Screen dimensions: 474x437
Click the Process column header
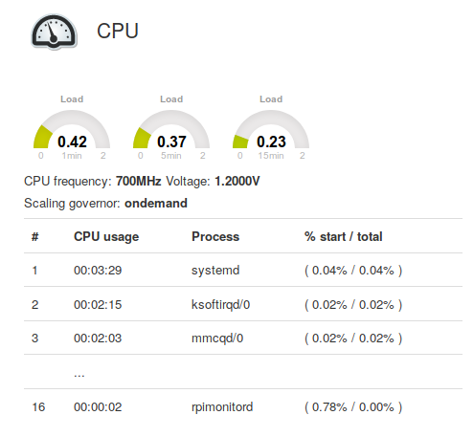click(x=215, y=236)
